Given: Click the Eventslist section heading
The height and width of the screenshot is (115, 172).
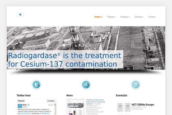Looking at the screenshot, I should click(122, 95).
